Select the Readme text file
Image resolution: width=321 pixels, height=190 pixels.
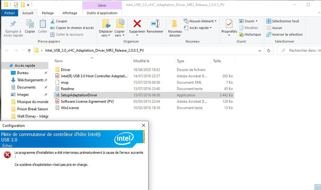pos(67,89)
